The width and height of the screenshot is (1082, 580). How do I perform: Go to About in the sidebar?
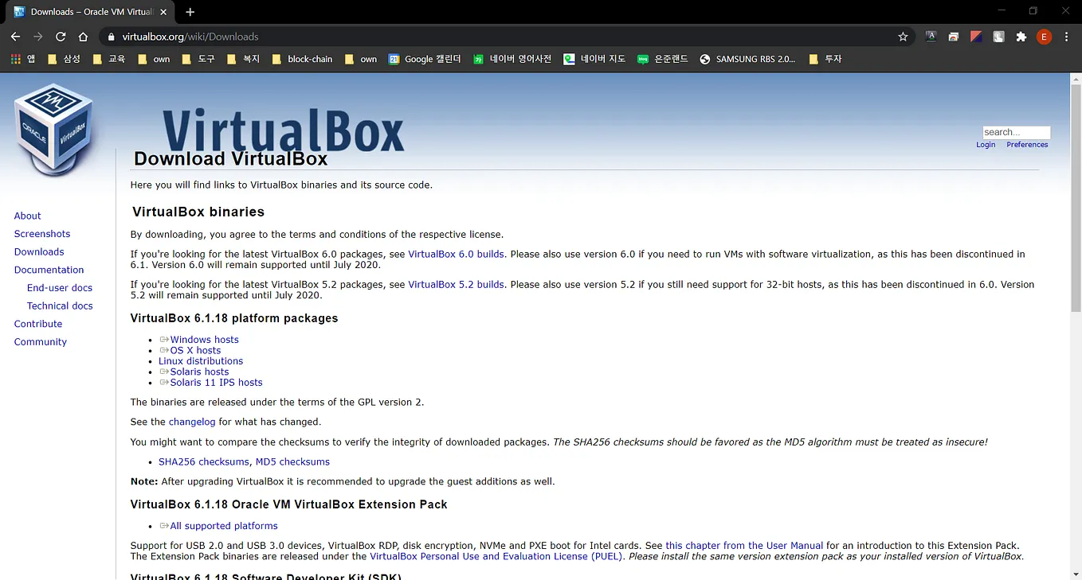pyautogui.click(x=27, y=216)
